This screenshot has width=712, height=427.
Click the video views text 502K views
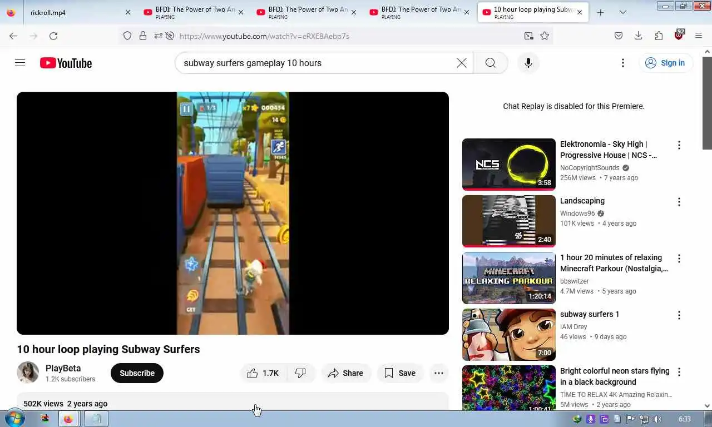pyautogui.click(x=43, y=404)
